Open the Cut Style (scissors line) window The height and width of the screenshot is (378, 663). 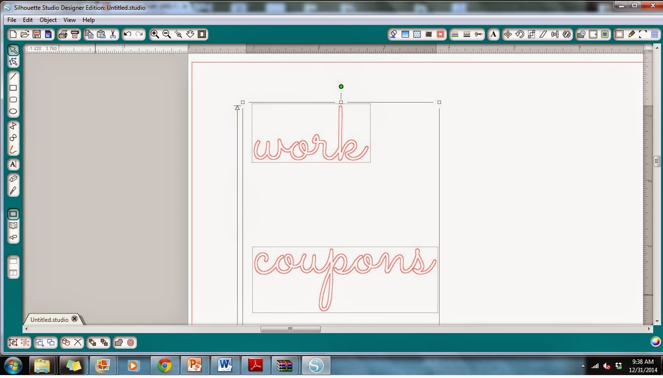click(x=478, y=34)
